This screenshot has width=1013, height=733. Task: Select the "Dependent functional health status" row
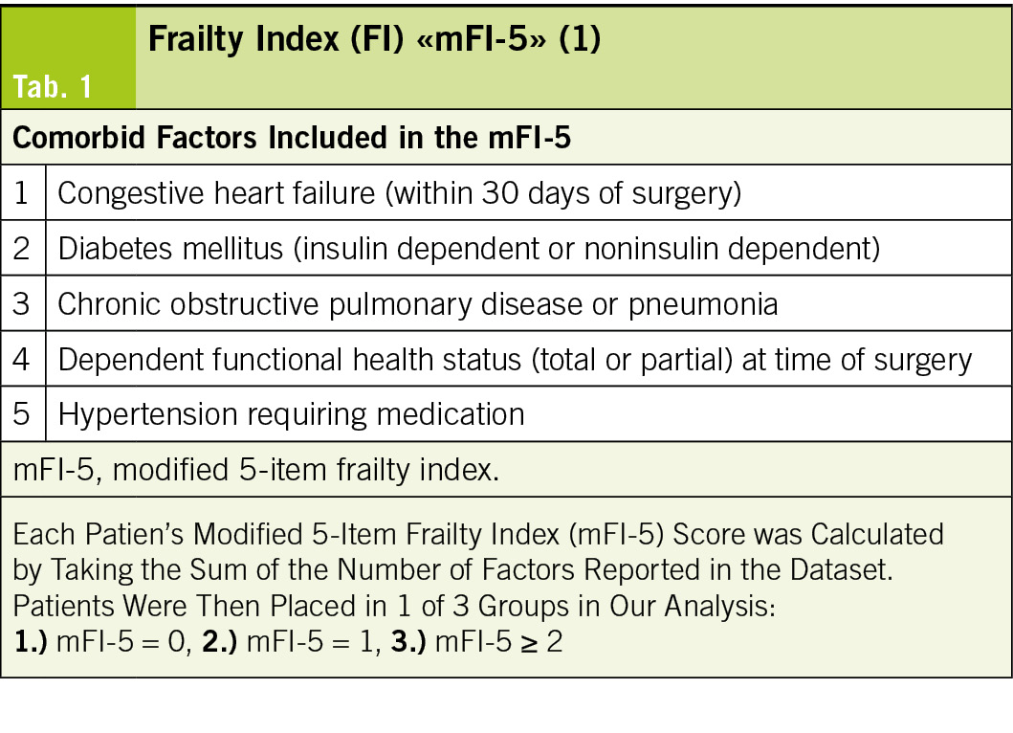515,359
